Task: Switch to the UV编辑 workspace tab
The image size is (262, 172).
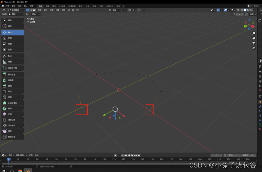Action: tap(62, 6)
